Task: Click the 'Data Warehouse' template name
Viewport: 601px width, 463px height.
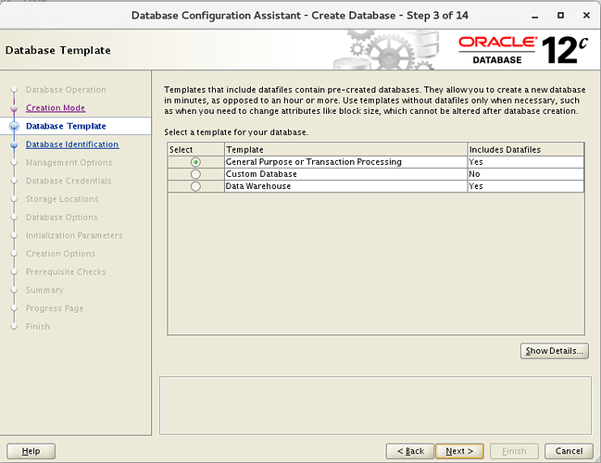Action: (258, 186)
